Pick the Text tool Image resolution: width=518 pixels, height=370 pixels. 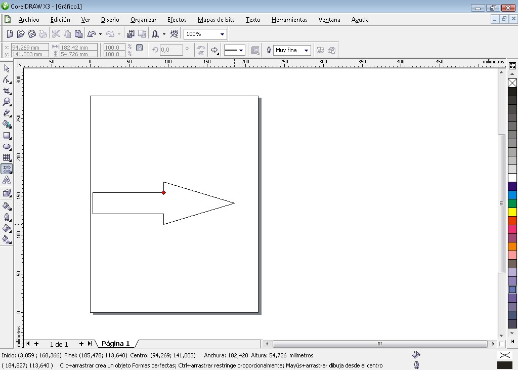tap(7, 178)
